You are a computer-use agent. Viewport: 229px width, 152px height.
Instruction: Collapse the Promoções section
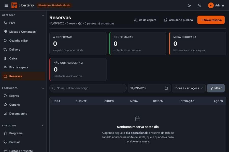(x=43, y=88)
